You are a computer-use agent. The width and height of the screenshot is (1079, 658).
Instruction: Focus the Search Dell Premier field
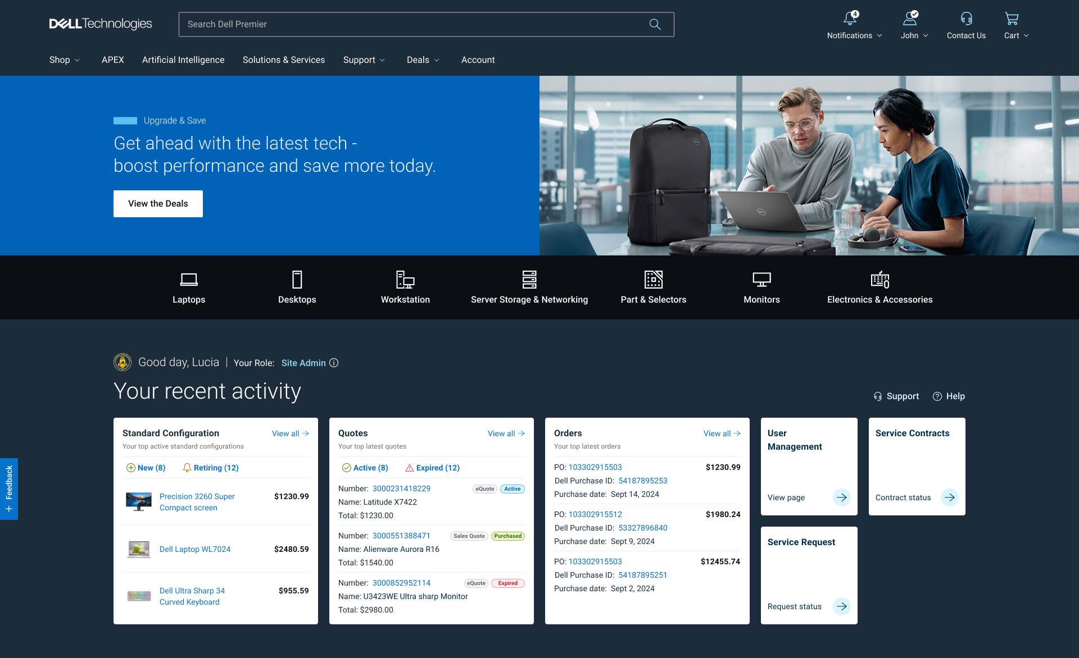(x=426, y=24)
